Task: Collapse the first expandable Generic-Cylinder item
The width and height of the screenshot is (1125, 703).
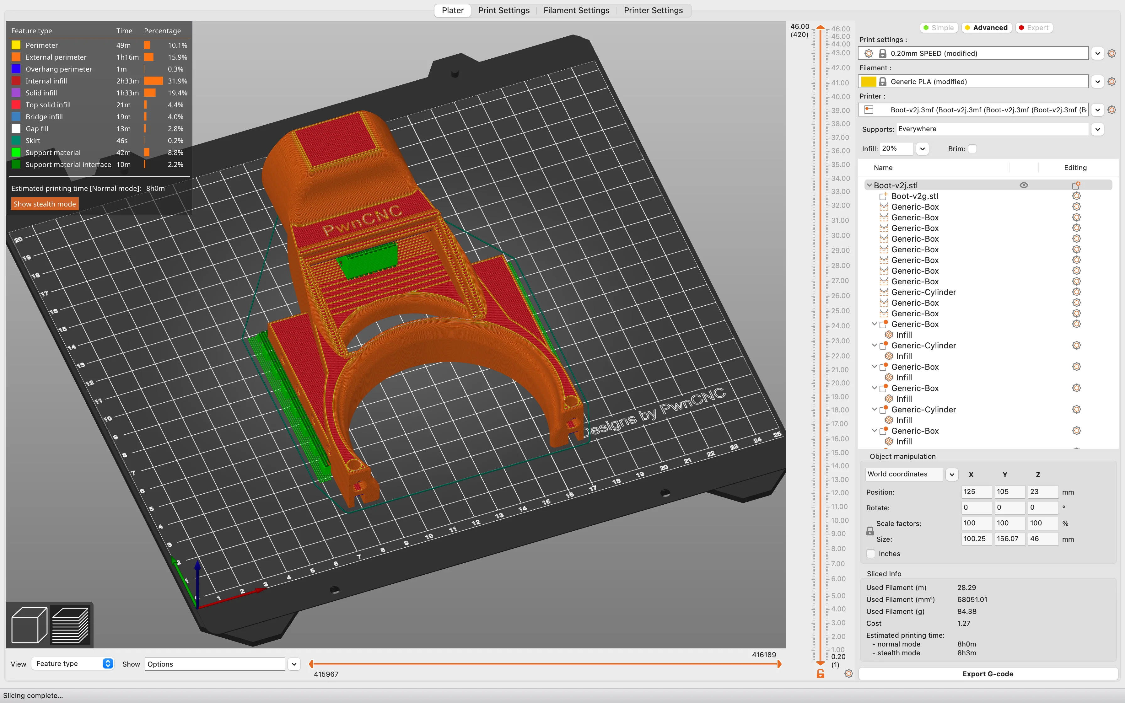Action: tap(874, 346)
